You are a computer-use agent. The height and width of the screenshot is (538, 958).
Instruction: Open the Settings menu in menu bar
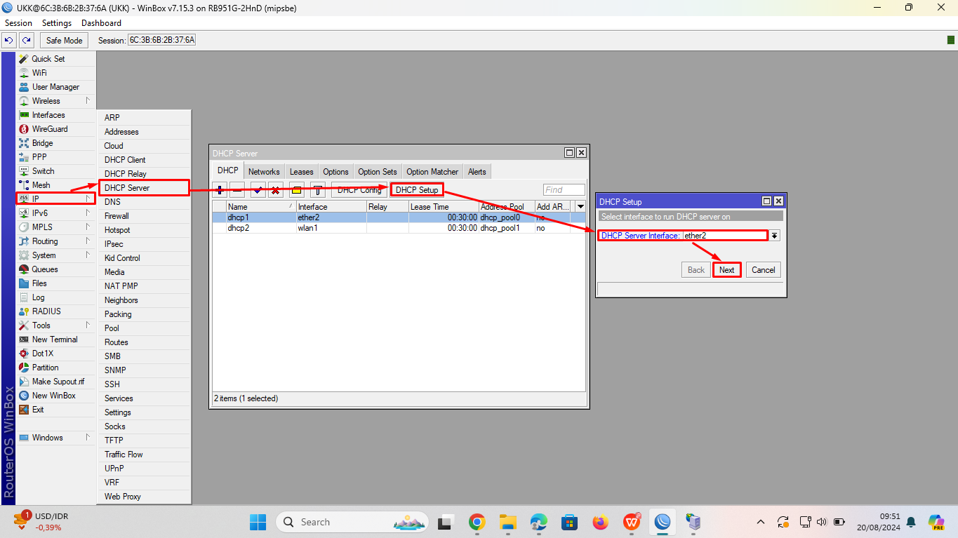click(57, 23)
